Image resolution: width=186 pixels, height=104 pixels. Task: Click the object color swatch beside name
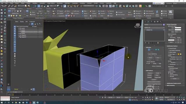point(164,25)
